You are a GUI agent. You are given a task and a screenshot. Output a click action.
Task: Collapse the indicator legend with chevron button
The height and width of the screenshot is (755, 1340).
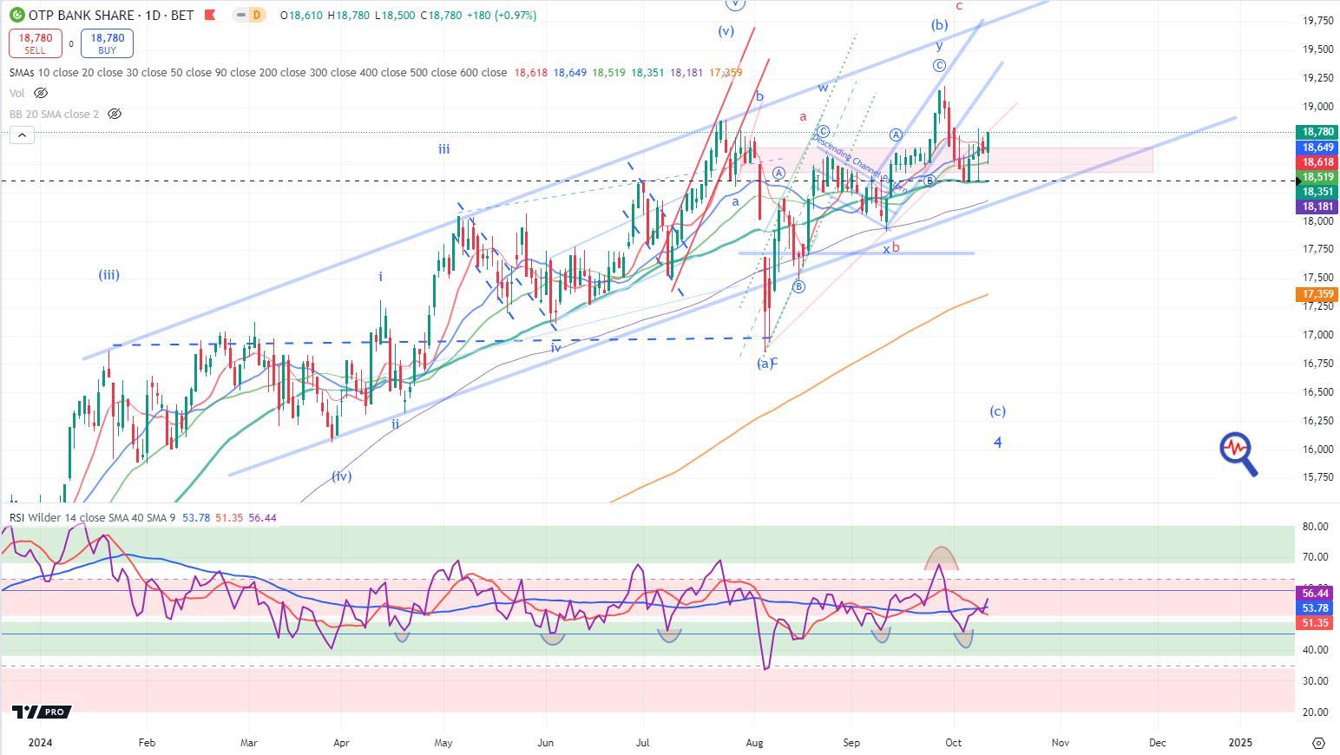(x=23, y=135)
